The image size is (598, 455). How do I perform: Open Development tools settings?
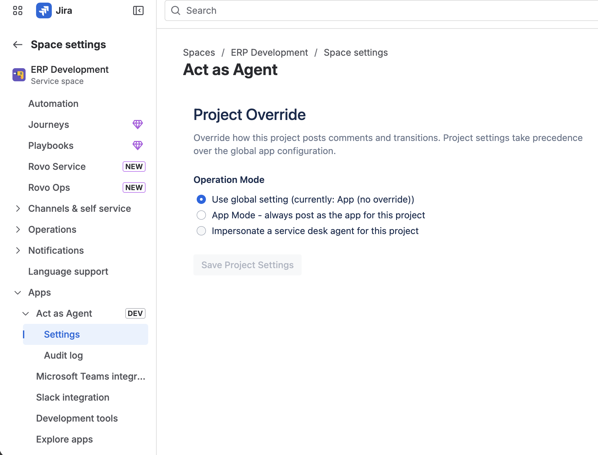[77, 418]
